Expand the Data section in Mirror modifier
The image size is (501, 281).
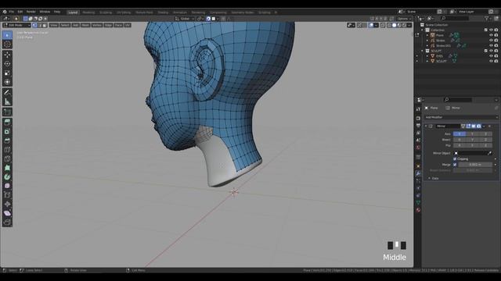pyautogui.click(x=430, y=179)
